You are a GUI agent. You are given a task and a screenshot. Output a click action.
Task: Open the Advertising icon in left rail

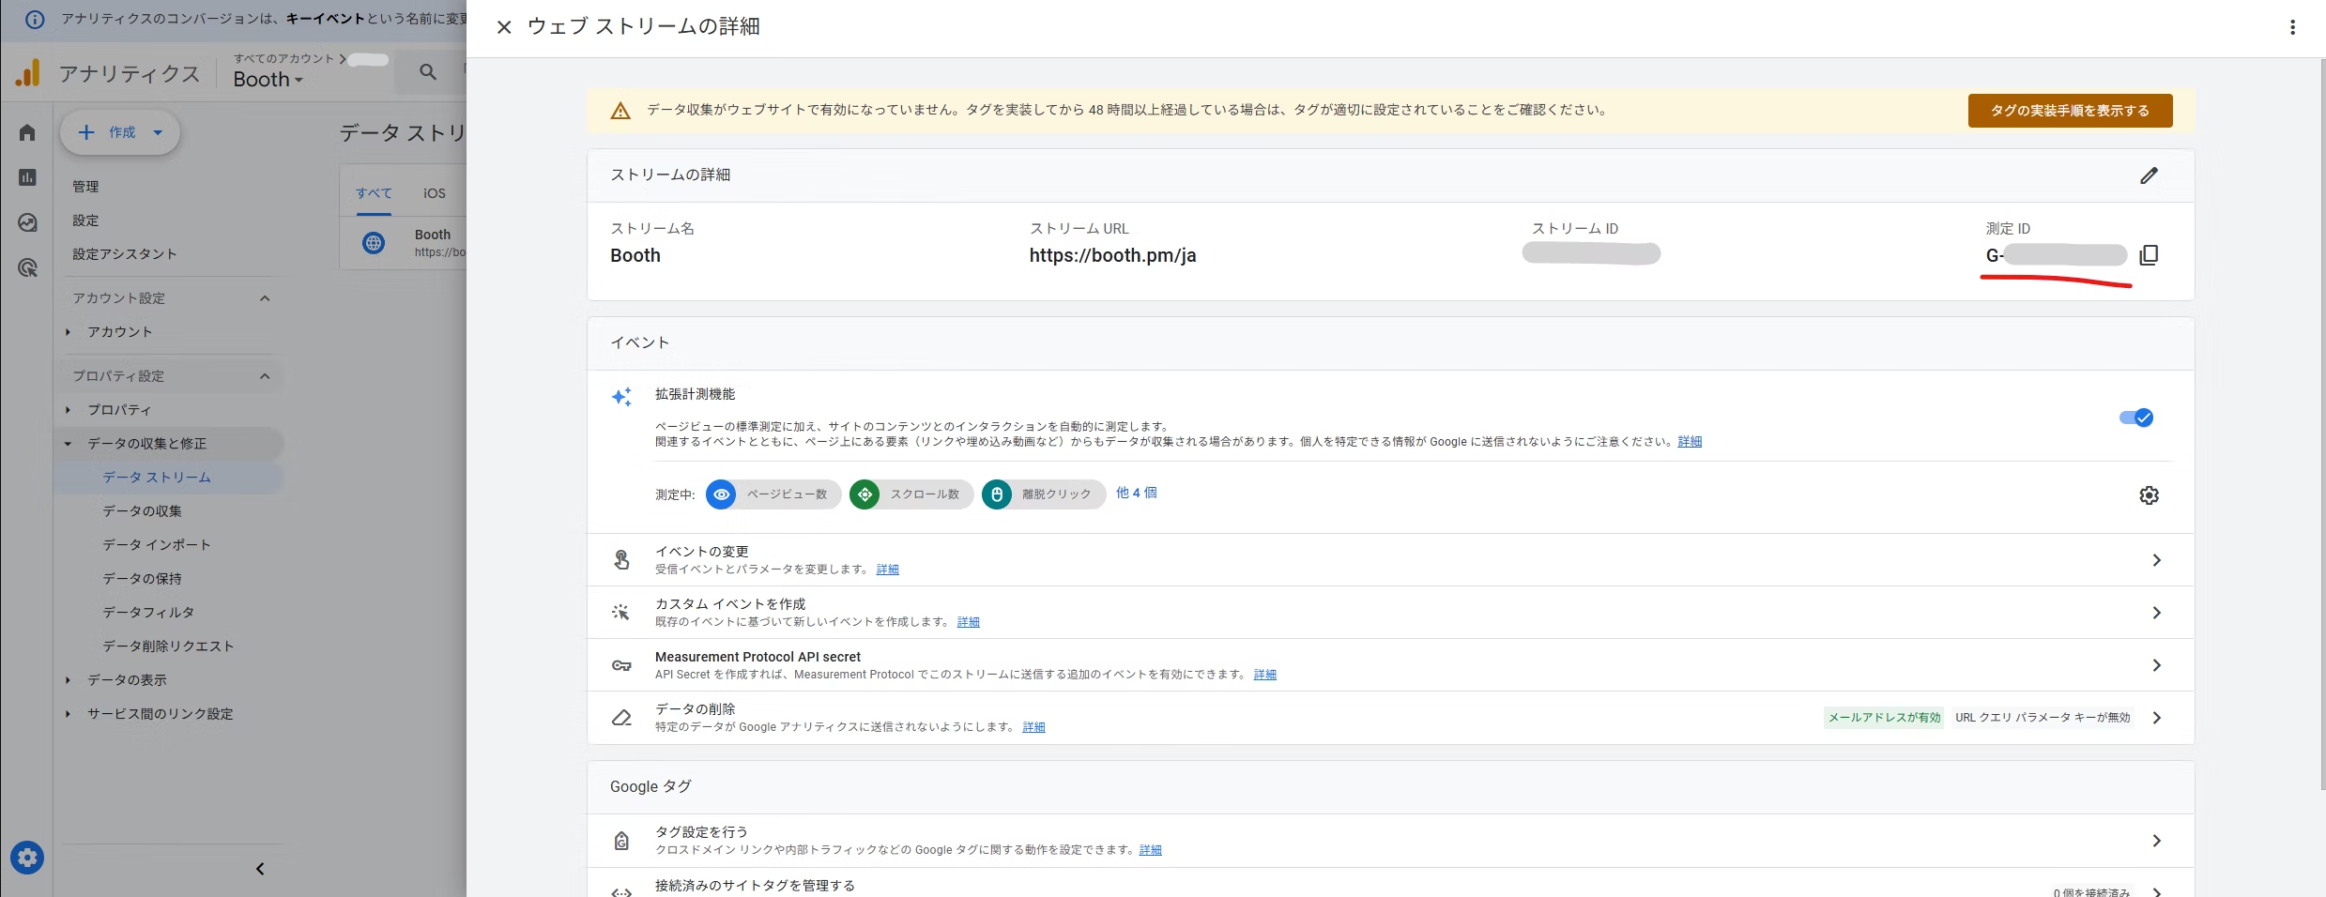coord(27,268)
